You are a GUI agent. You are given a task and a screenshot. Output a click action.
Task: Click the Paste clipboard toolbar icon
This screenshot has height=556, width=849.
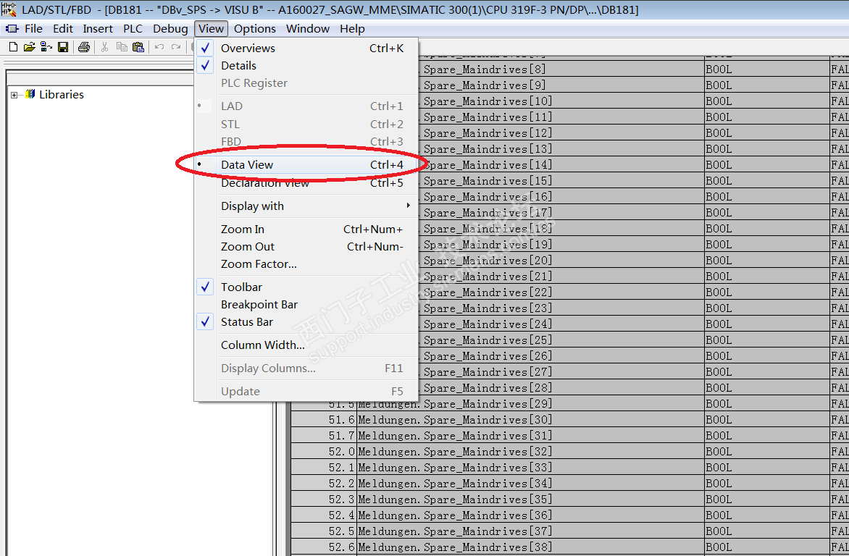click(138, 47)
